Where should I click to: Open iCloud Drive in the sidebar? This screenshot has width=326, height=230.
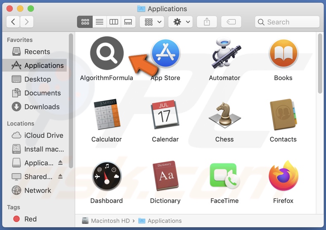click(35, 135)
